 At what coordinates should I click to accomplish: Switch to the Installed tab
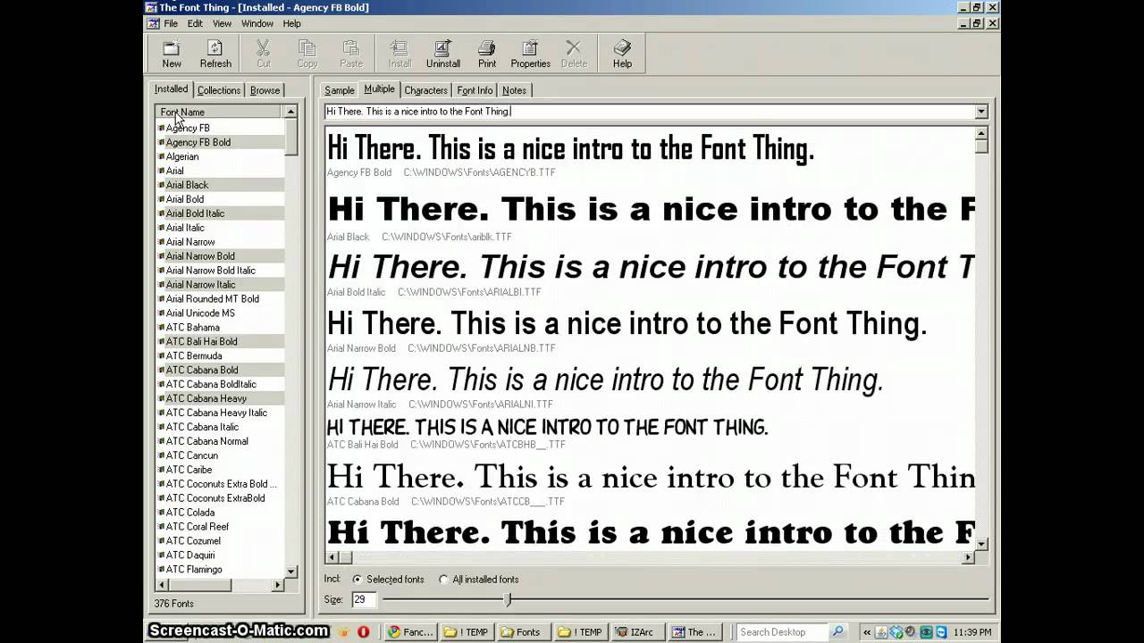tap(171, 89)
